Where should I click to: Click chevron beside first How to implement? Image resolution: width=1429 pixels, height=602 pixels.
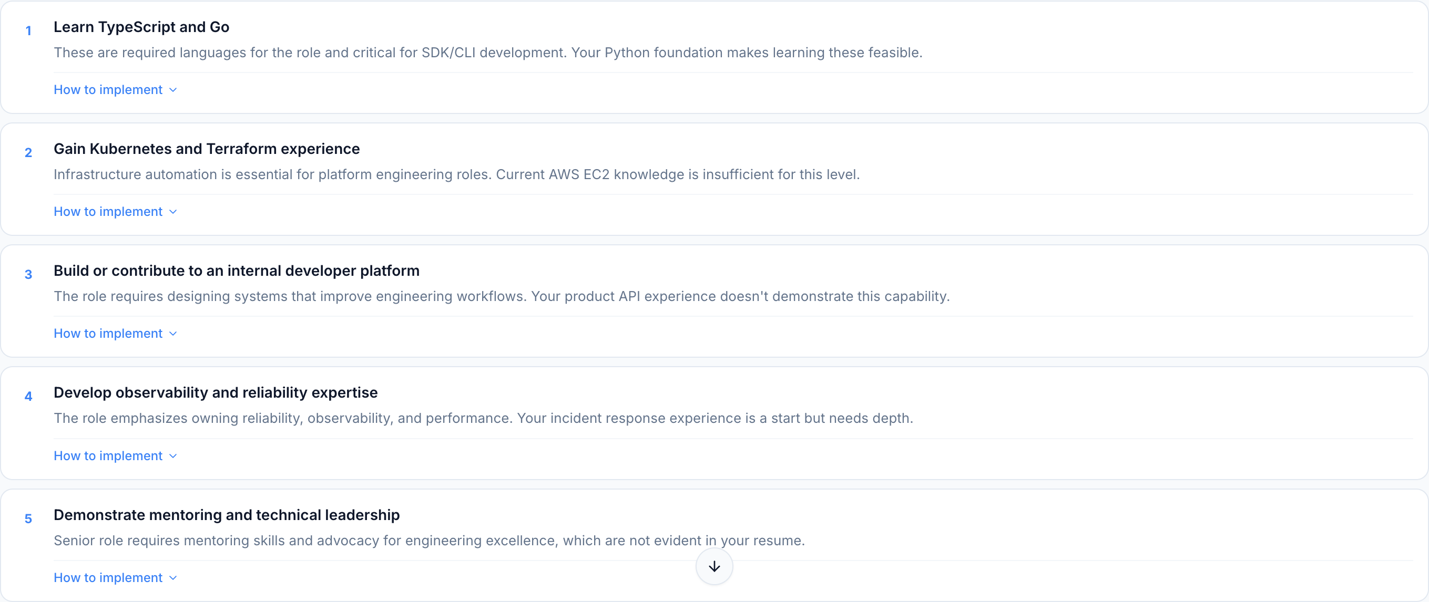coord(173,90)
